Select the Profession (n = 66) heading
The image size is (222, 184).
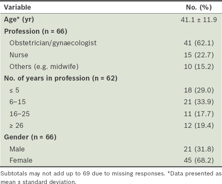pos(36,31)
